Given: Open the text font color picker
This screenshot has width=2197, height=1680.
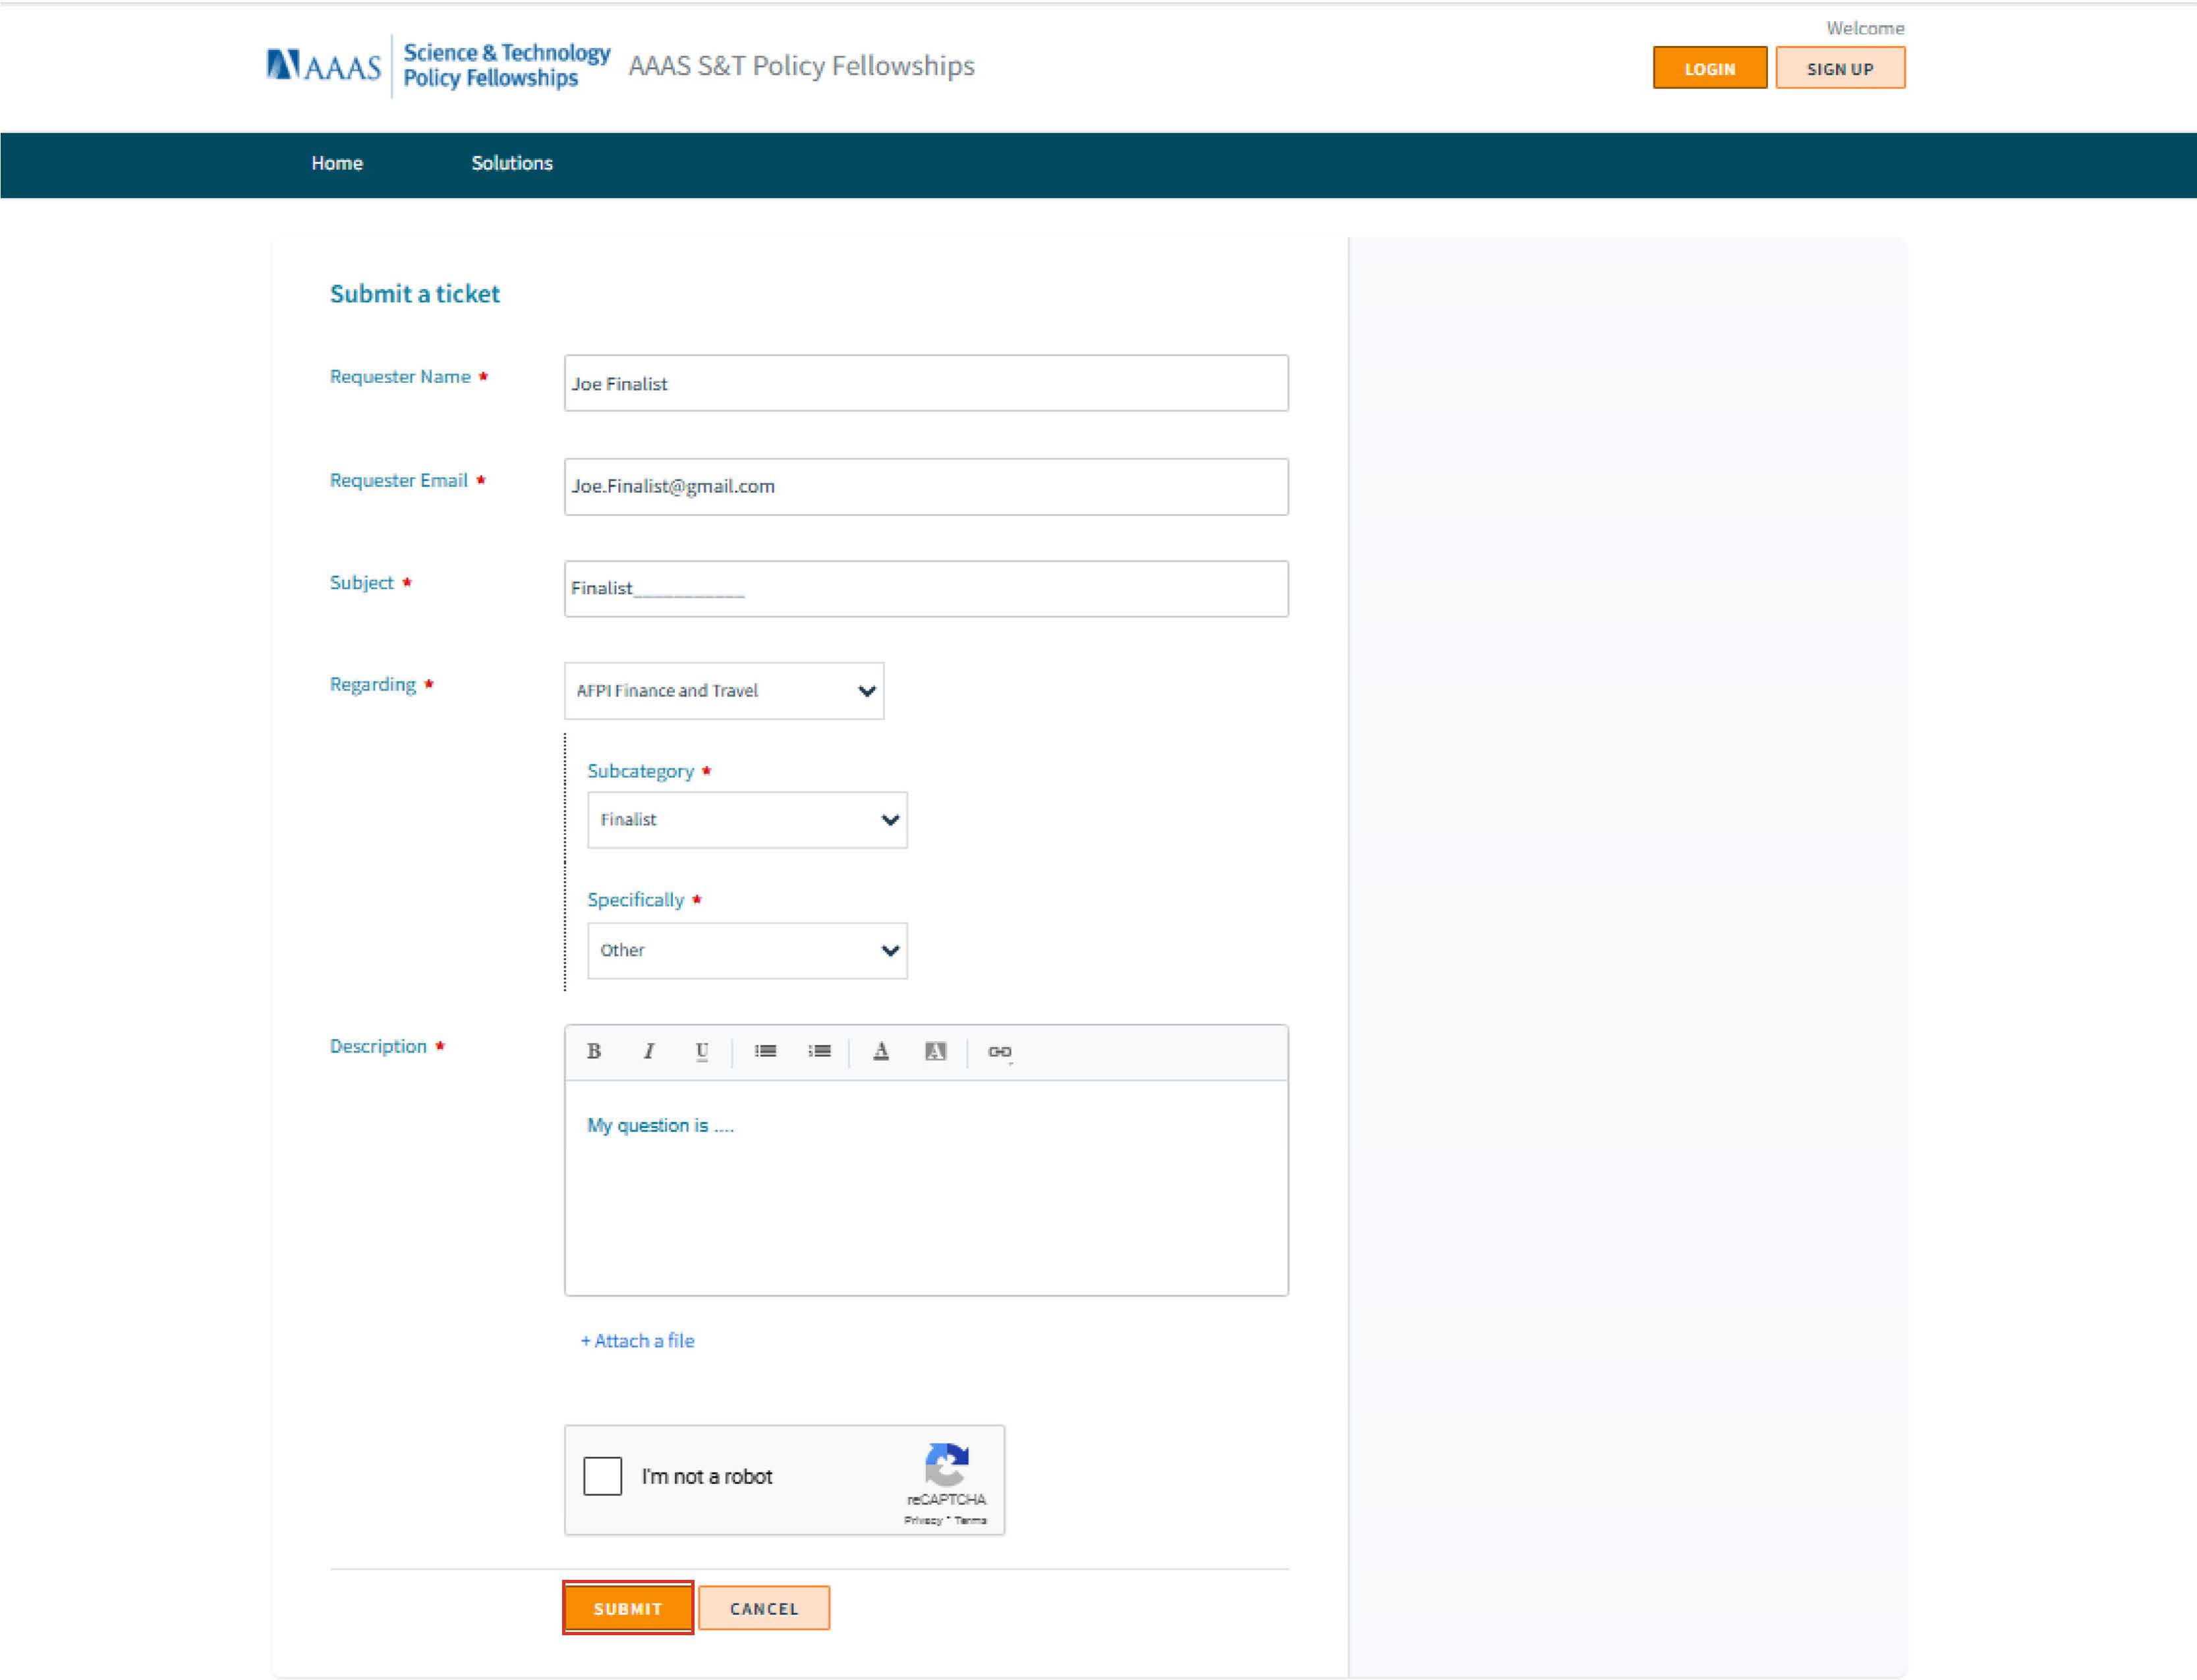Looking at the screenshot, I should point(881,1051).
